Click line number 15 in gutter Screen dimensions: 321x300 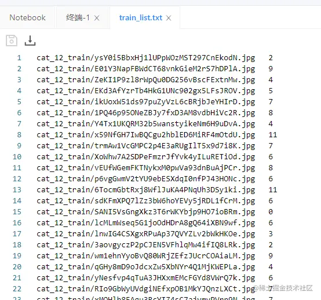coord(17,212)
